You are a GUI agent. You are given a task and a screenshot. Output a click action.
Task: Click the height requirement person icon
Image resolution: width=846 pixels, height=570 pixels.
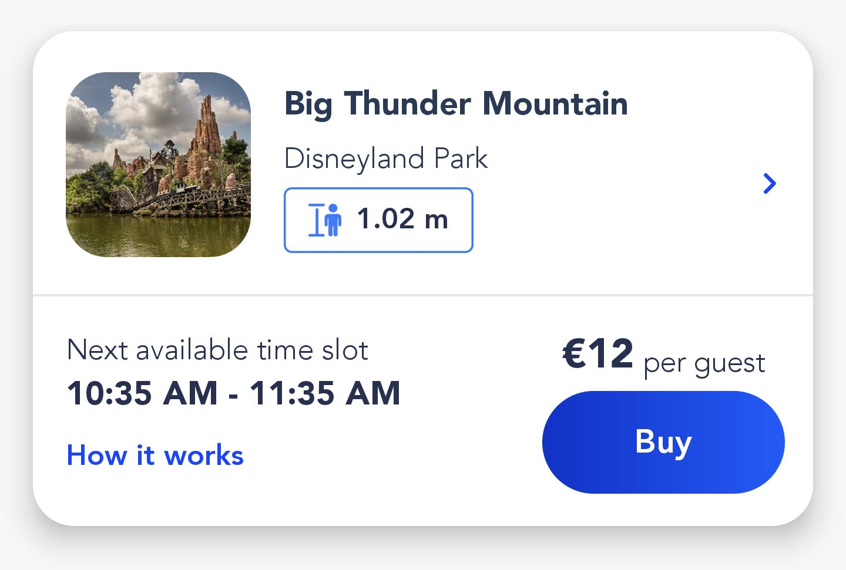coord(325,220)
